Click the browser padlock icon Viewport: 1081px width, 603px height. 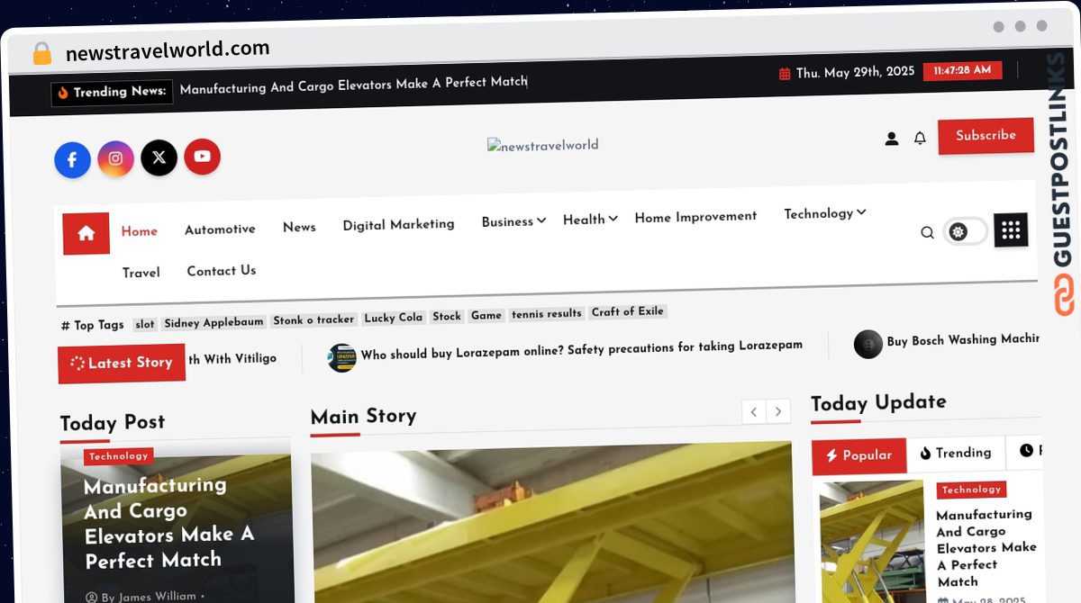pyautogui.click(x=42, y=53)
